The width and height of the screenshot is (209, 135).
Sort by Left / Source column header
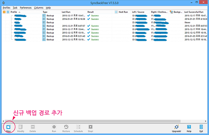click(x=140, y=12)
